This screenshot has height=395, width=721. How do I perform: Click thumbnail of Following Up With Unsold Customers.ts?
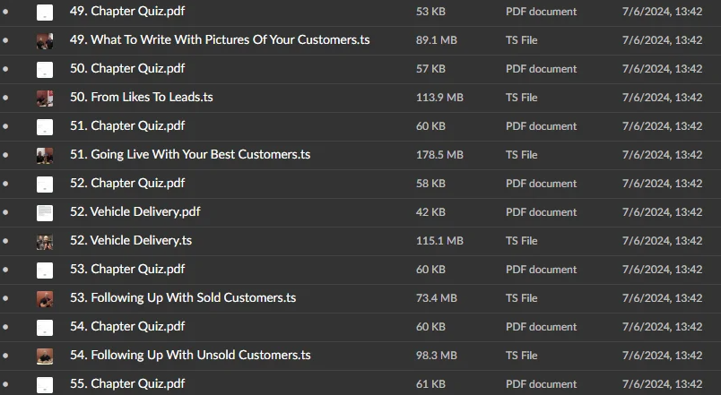click(45, 356)
